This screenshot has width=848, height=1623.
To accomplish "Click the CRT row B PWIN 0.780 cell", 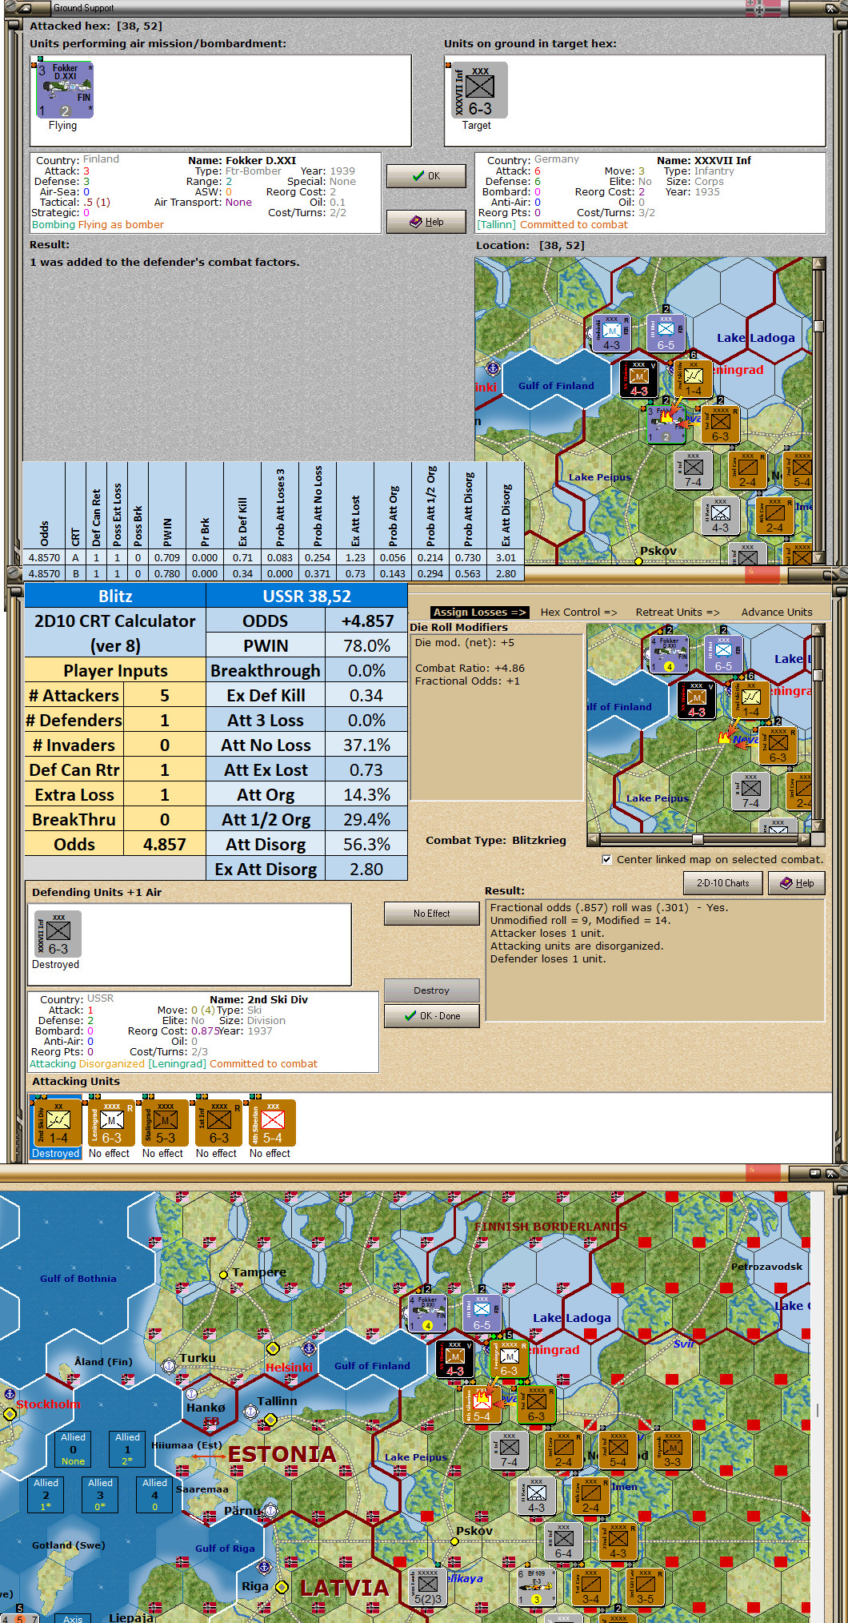I will point(167,573).
